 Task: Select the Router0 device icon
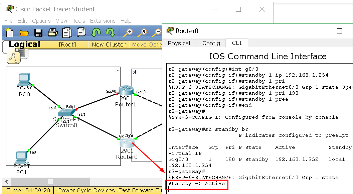(x=127, y=142)
